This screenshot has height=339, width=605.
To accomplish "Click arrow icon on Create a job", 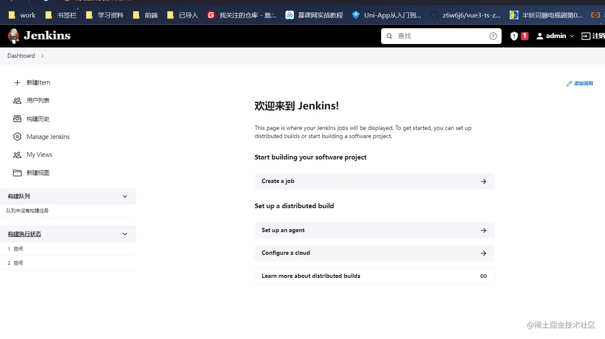I will 483,181.
